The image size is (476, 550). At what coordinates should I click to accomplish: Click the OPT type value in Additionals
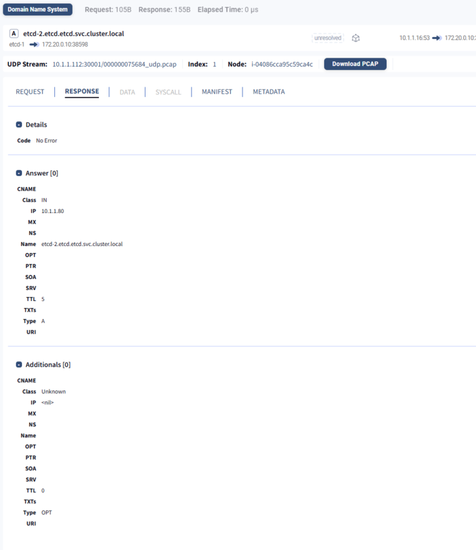click(47, 513)
